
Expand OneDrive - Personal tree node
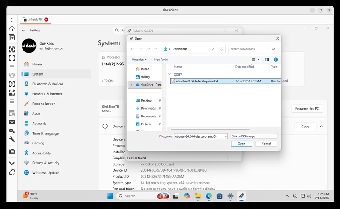tap(131, 85)
